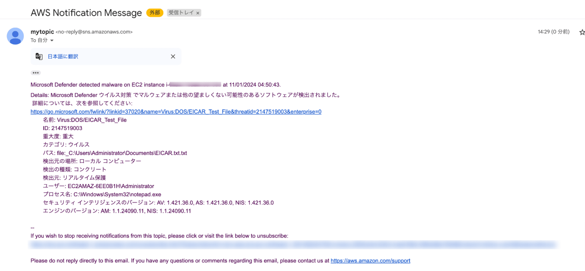Screen dimensions: 585x271
Task: Click the Microsoft Defender detected malware sentence
Action: pyautogui.click(x=156, y=85)
